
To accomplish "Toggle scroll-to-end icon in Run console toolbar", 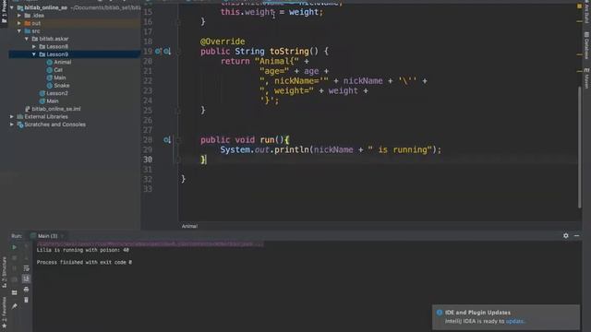I will [x=26, y=279].
